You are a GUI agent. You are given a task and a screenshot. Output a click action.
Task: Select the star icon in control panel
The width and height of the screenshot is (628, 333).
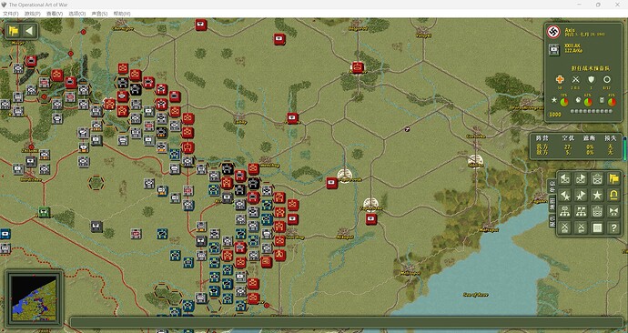pos(597,196)
